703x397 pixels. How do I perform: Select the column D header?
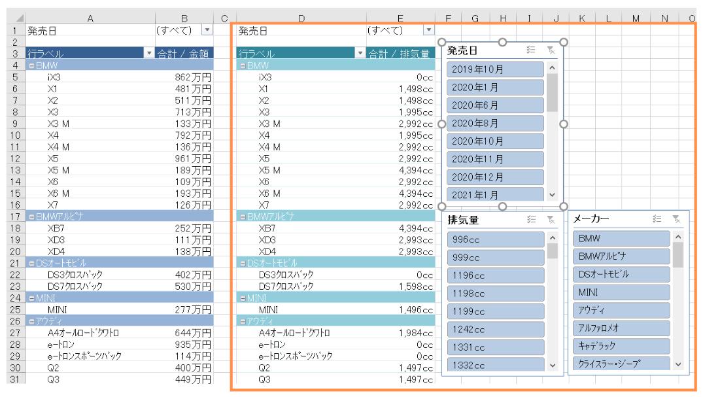(301, 18)
